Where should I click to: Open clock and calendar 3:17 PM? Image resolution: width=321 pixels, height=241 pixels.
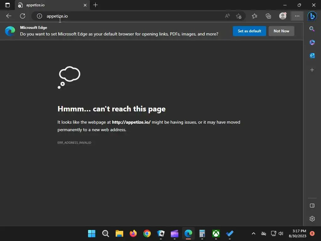coord(297,233)
